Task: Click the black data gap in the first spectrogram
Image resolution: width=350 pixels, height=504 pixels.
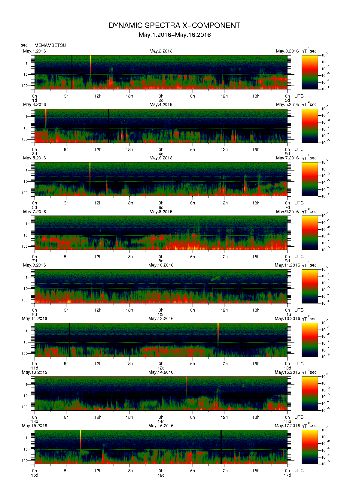Action: (x=72, y=72)
